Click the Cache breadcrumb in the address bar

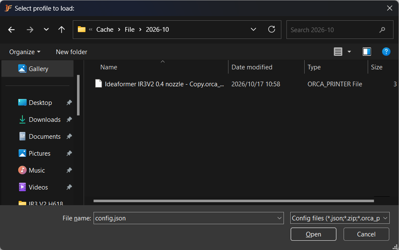pos(105,30)
